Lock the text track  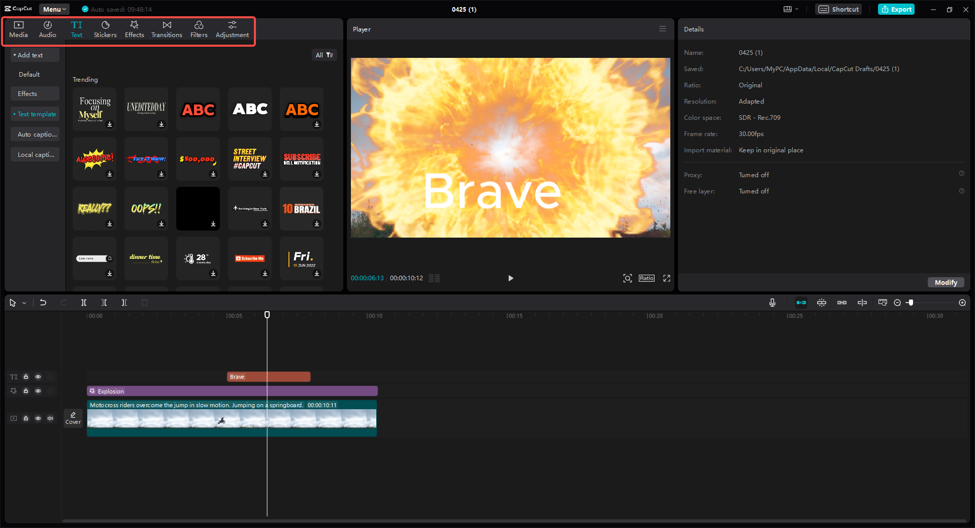click(x=26, y=377)
